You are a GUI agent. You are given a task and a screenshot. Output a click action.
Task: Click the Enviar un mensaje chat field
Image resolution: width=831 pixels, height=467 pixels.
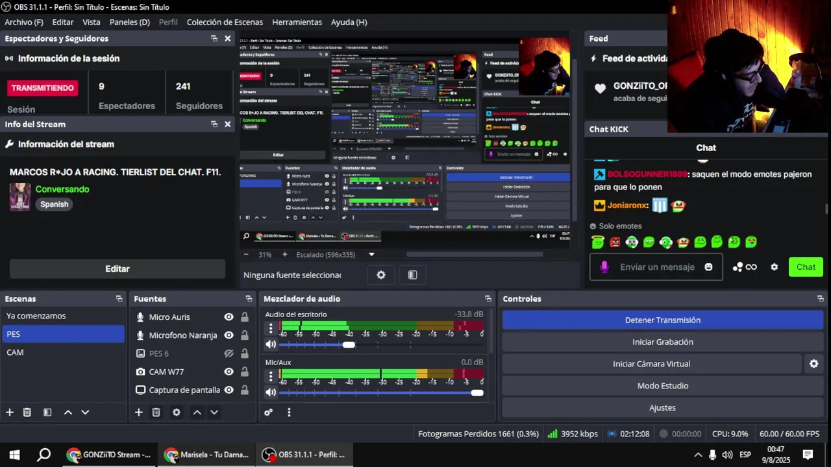coord(656,267)
